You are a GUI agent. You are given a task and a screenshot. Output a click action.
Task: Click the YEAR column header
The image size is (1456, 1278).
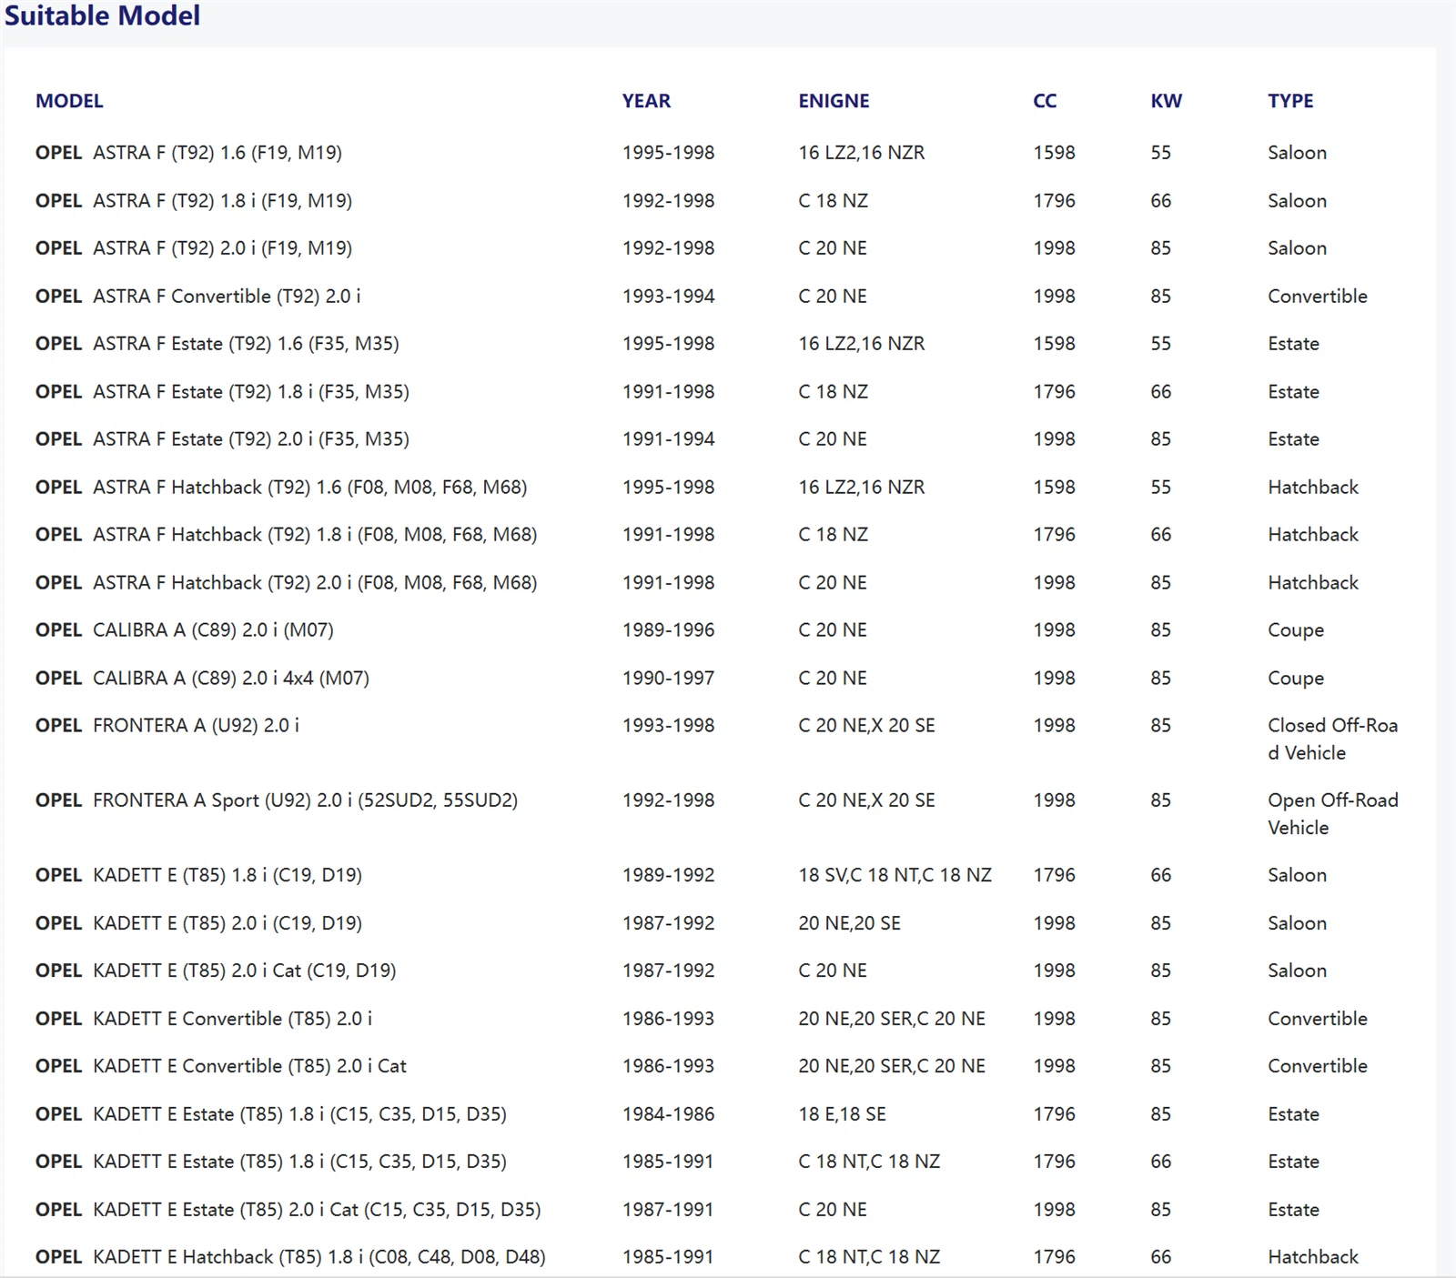(646, 101)
